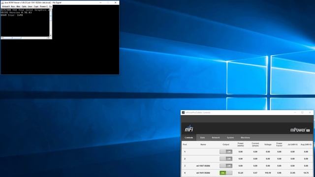Screen dimensions: 315x177
Task: Close the Java KVM Viewer window
Action: pyautogui.click(x=115, y=2)
